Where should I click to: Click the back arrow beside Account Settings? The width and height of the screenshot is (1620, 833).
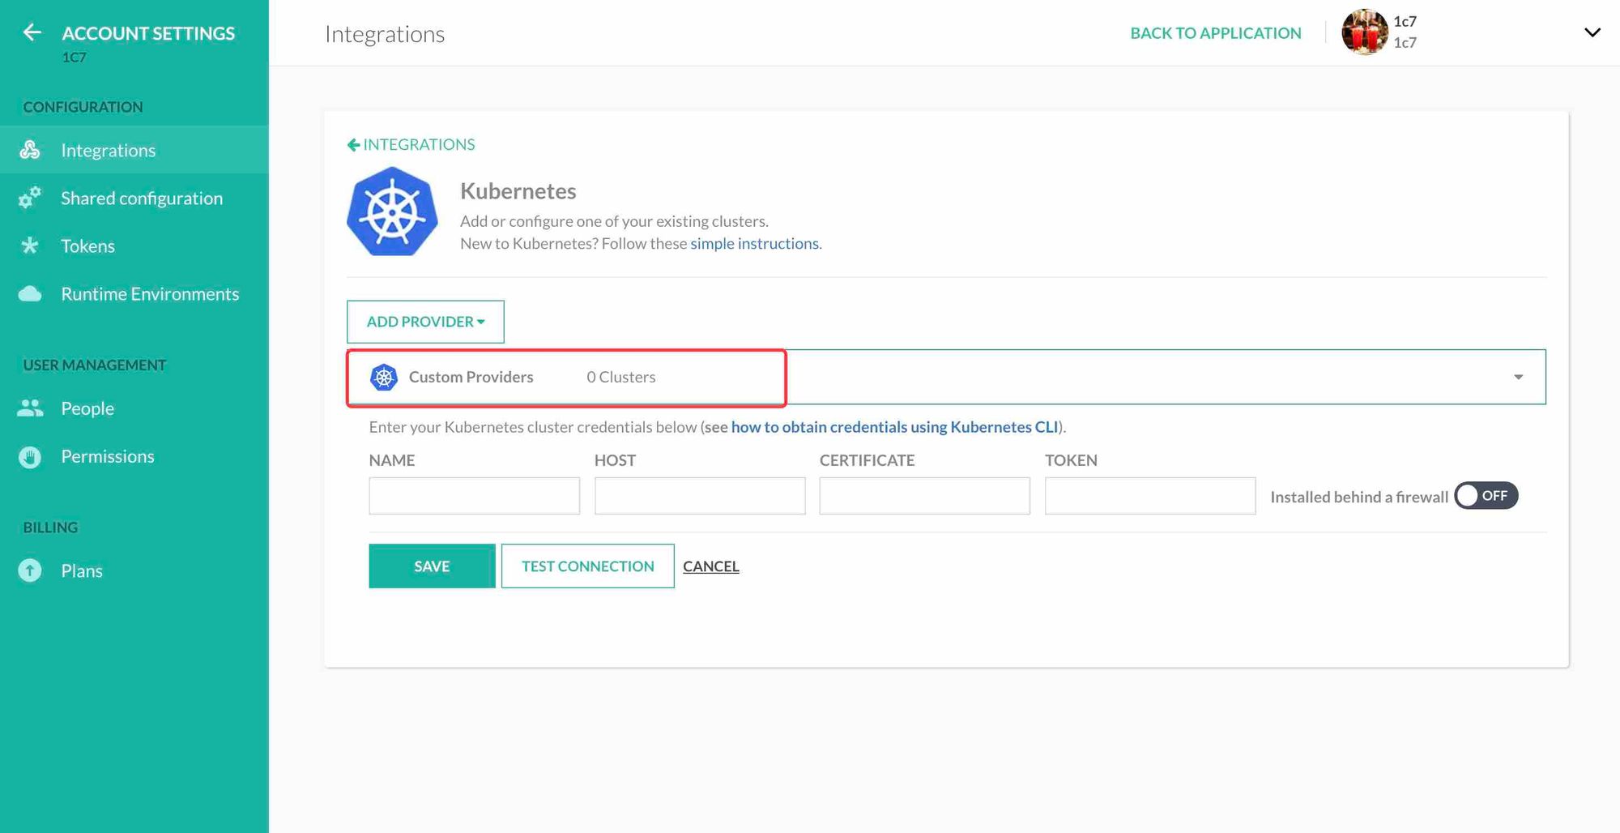pyautogui.click(x=32, y=32)
